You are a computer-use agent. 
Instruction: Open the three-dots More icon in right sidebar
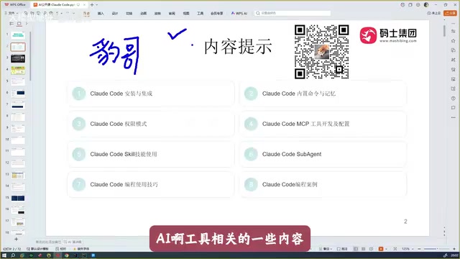click(x=454, y=117)
